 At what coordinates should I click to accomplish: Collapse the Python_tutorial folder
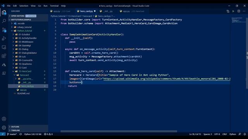(28, 31)
